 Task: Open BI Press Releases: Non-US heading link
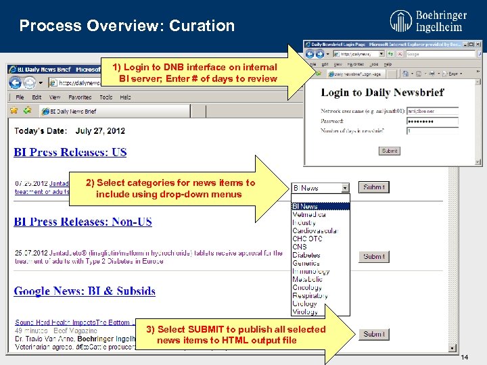coord(83,222)
